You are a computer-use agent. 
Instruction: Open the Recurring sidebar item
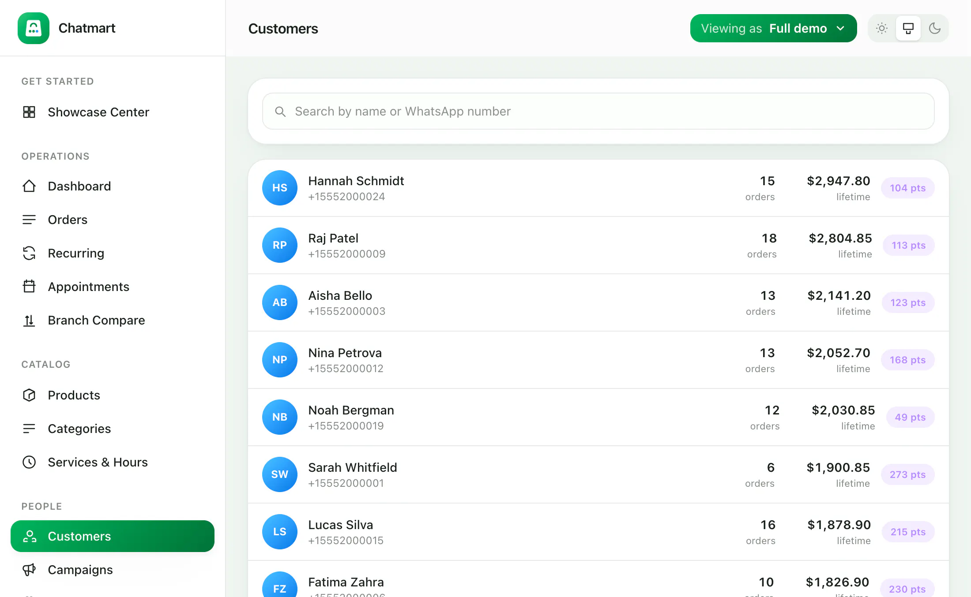click(113, 253)
